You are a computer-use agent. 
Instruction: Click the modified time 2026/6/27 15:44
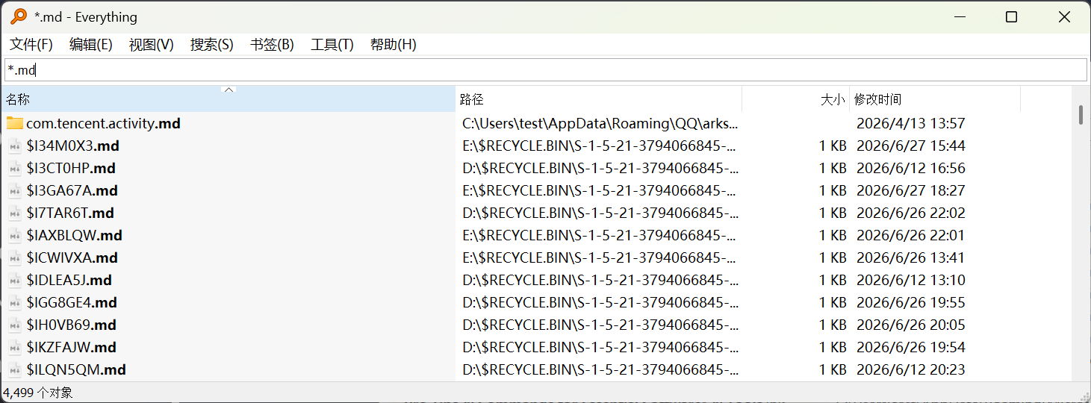tap(910, 146)
